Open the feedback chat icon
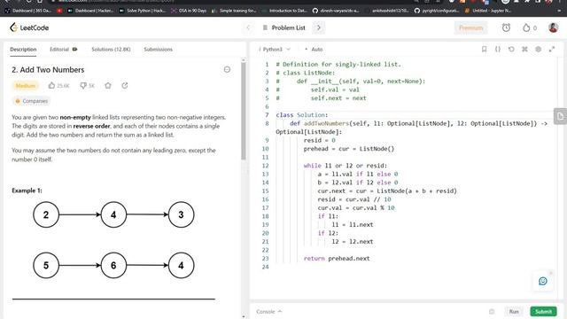Viewport: 567px width, 319px height. [543, 281]
